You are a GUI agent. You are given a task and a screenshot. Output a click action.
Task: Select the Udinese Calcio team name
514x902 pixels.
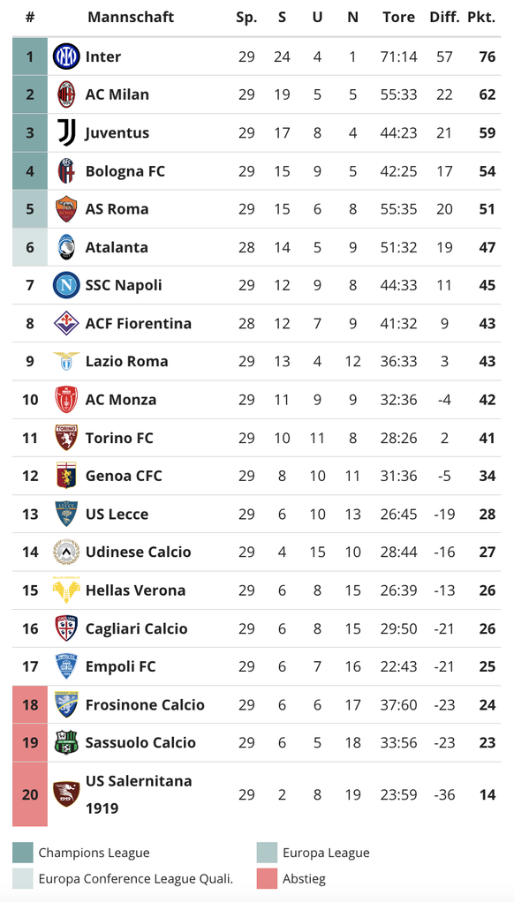(x=138, y=552)
